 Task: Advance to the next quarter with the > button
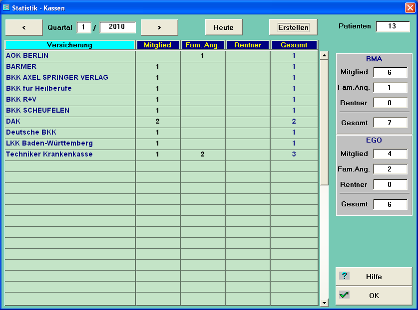coord(159,27)
